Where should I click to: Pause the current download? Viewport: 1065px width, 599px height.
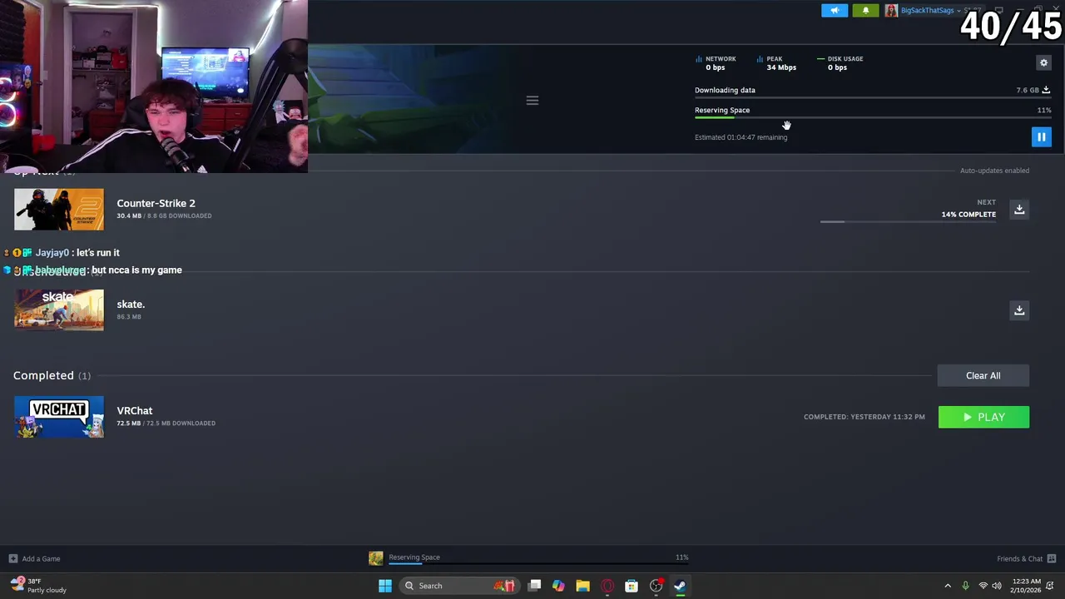coord(1041,136)
